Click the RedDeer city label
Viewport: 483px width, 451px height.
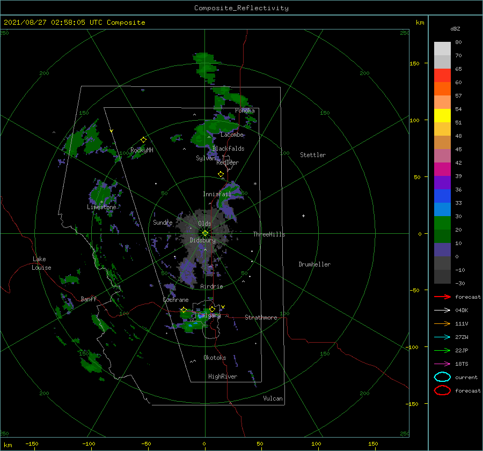tap(228, 162)
